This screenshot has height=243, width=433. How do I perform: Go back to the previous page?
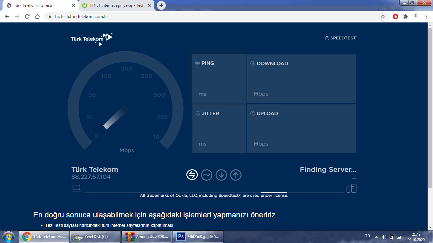pyautogui.click(x=7, y=16)
